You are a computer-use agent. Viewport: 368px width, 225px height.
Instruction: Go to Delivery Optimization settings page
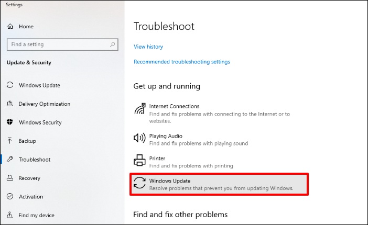[x=45, y=104]
